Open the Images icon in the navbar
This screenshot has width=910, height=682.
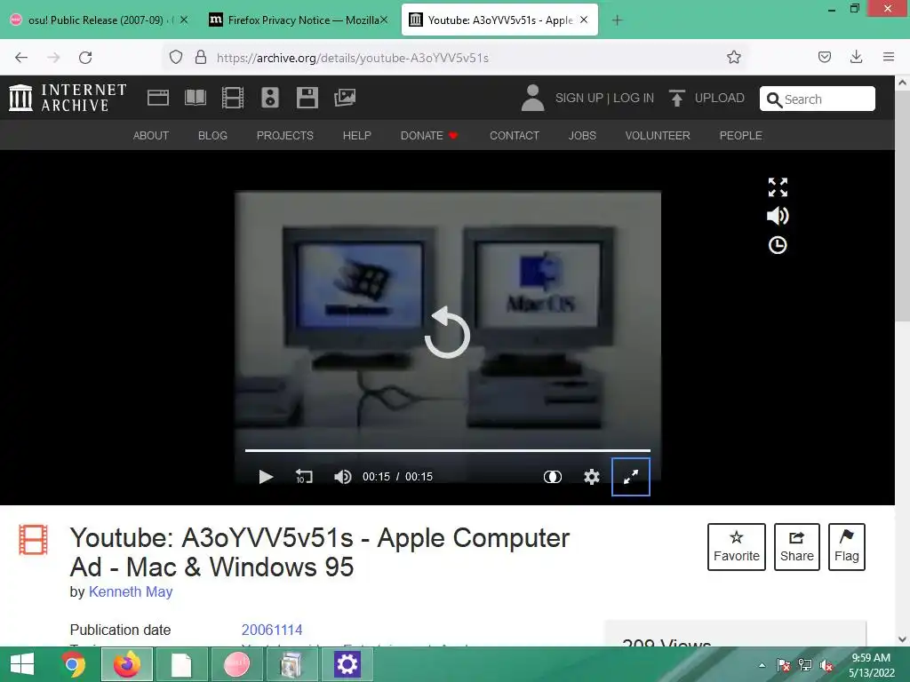pyautogui.click(x=345, y=98)
